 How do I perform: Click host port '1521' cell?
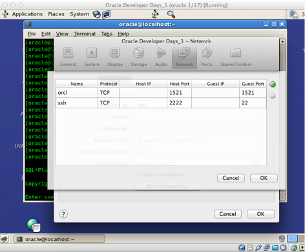click(x=179, y=93)
